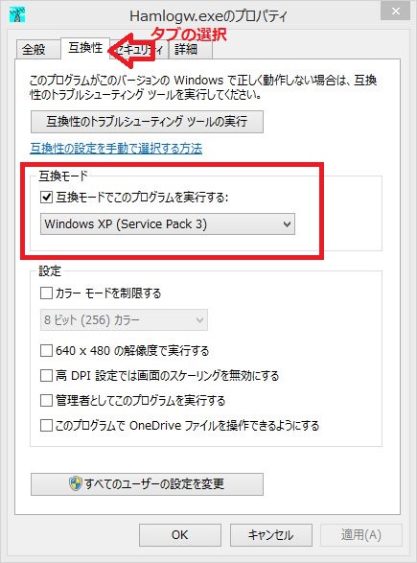This screenshot has height=563, width=417.
Task: Check the OneDrive ファイルを操作 option
Action: click(46, 426)
